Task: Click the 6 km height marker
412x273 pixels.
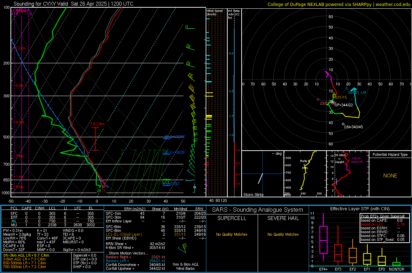Action: tap(20, 122)
